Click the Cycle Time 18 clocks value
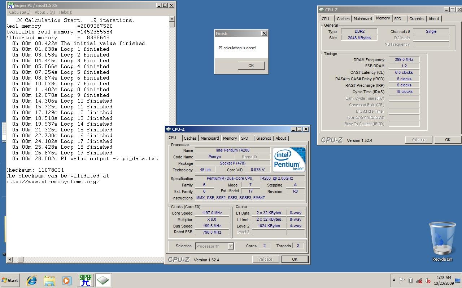This screenshot has width=462, height=288. (x=404, y=91)
